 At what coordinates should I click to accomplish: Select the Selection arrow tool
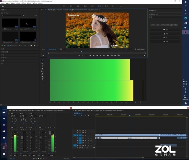(42, 61)
